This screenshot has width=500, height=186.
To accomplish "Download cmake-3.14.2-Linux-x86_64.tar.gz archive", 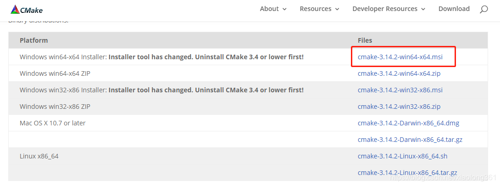I will coord(407,173).
